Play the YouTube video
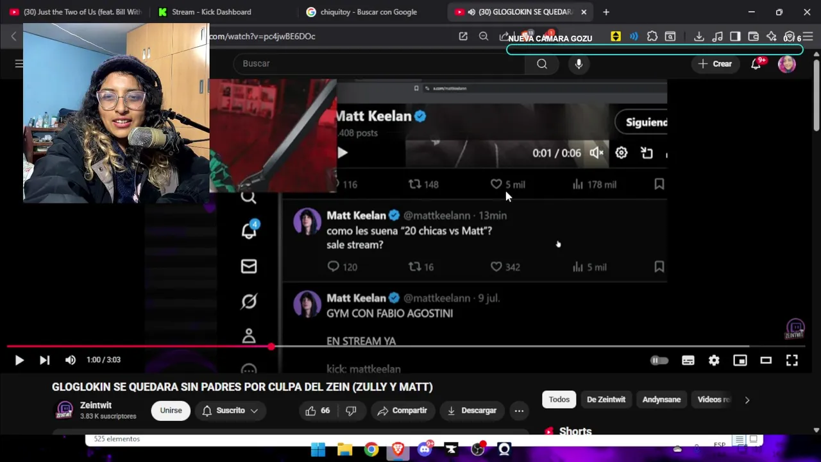Screen dimensions: 821x462 point(19,360)
